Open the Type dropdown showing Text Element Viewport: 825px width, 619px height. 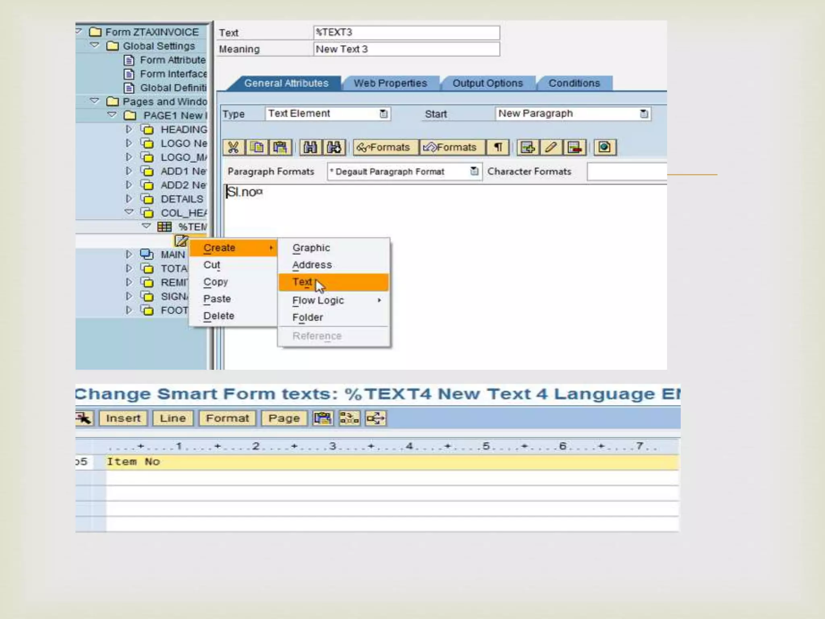(x=383, y=114)
